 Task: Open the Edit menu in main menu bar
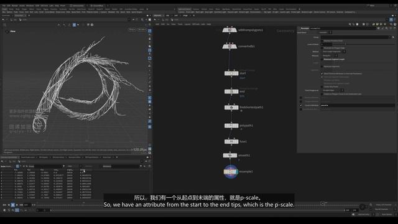coord(9,6)
